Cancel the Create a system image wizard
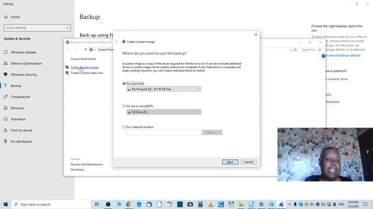Image resolution: width=373 pixels, height=209 pixels. [249, 162]
